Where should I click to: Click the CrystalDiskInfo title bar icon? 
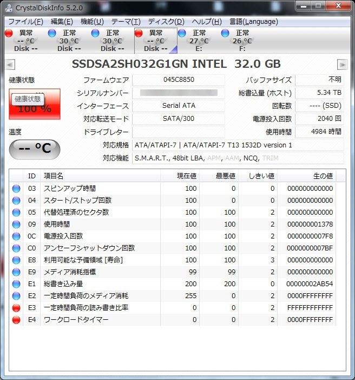click(9, 8)
